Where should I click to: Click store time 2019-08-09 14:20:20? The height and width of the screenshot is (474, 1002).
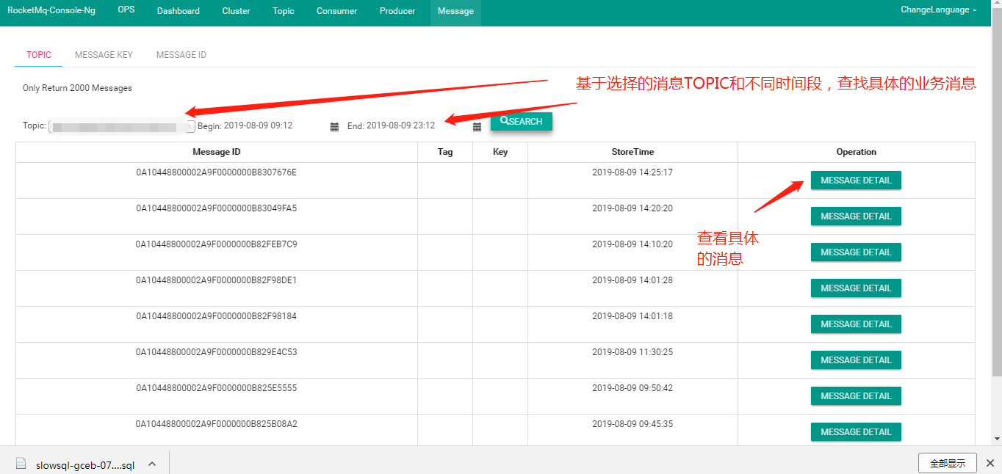point(632,208)
